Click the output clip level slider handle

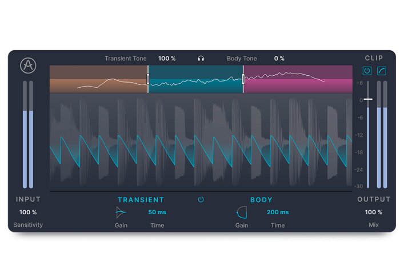[368, 99]
